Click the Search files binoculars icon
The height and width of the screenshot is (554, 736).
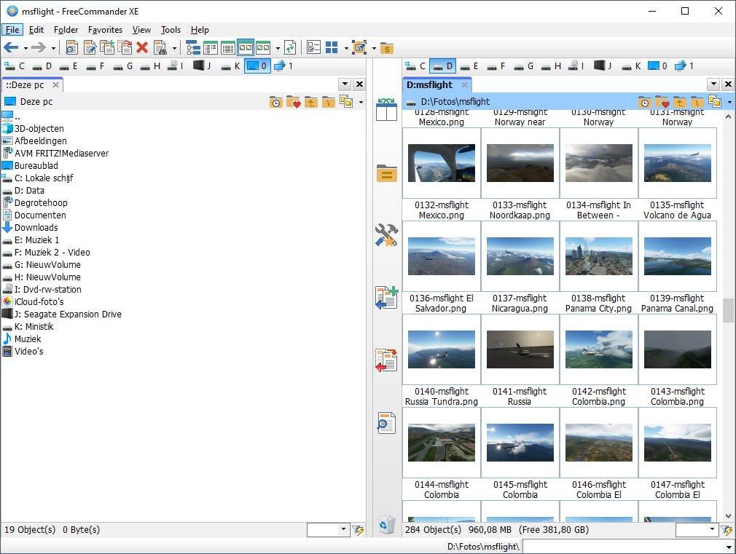tap(160, 48)
